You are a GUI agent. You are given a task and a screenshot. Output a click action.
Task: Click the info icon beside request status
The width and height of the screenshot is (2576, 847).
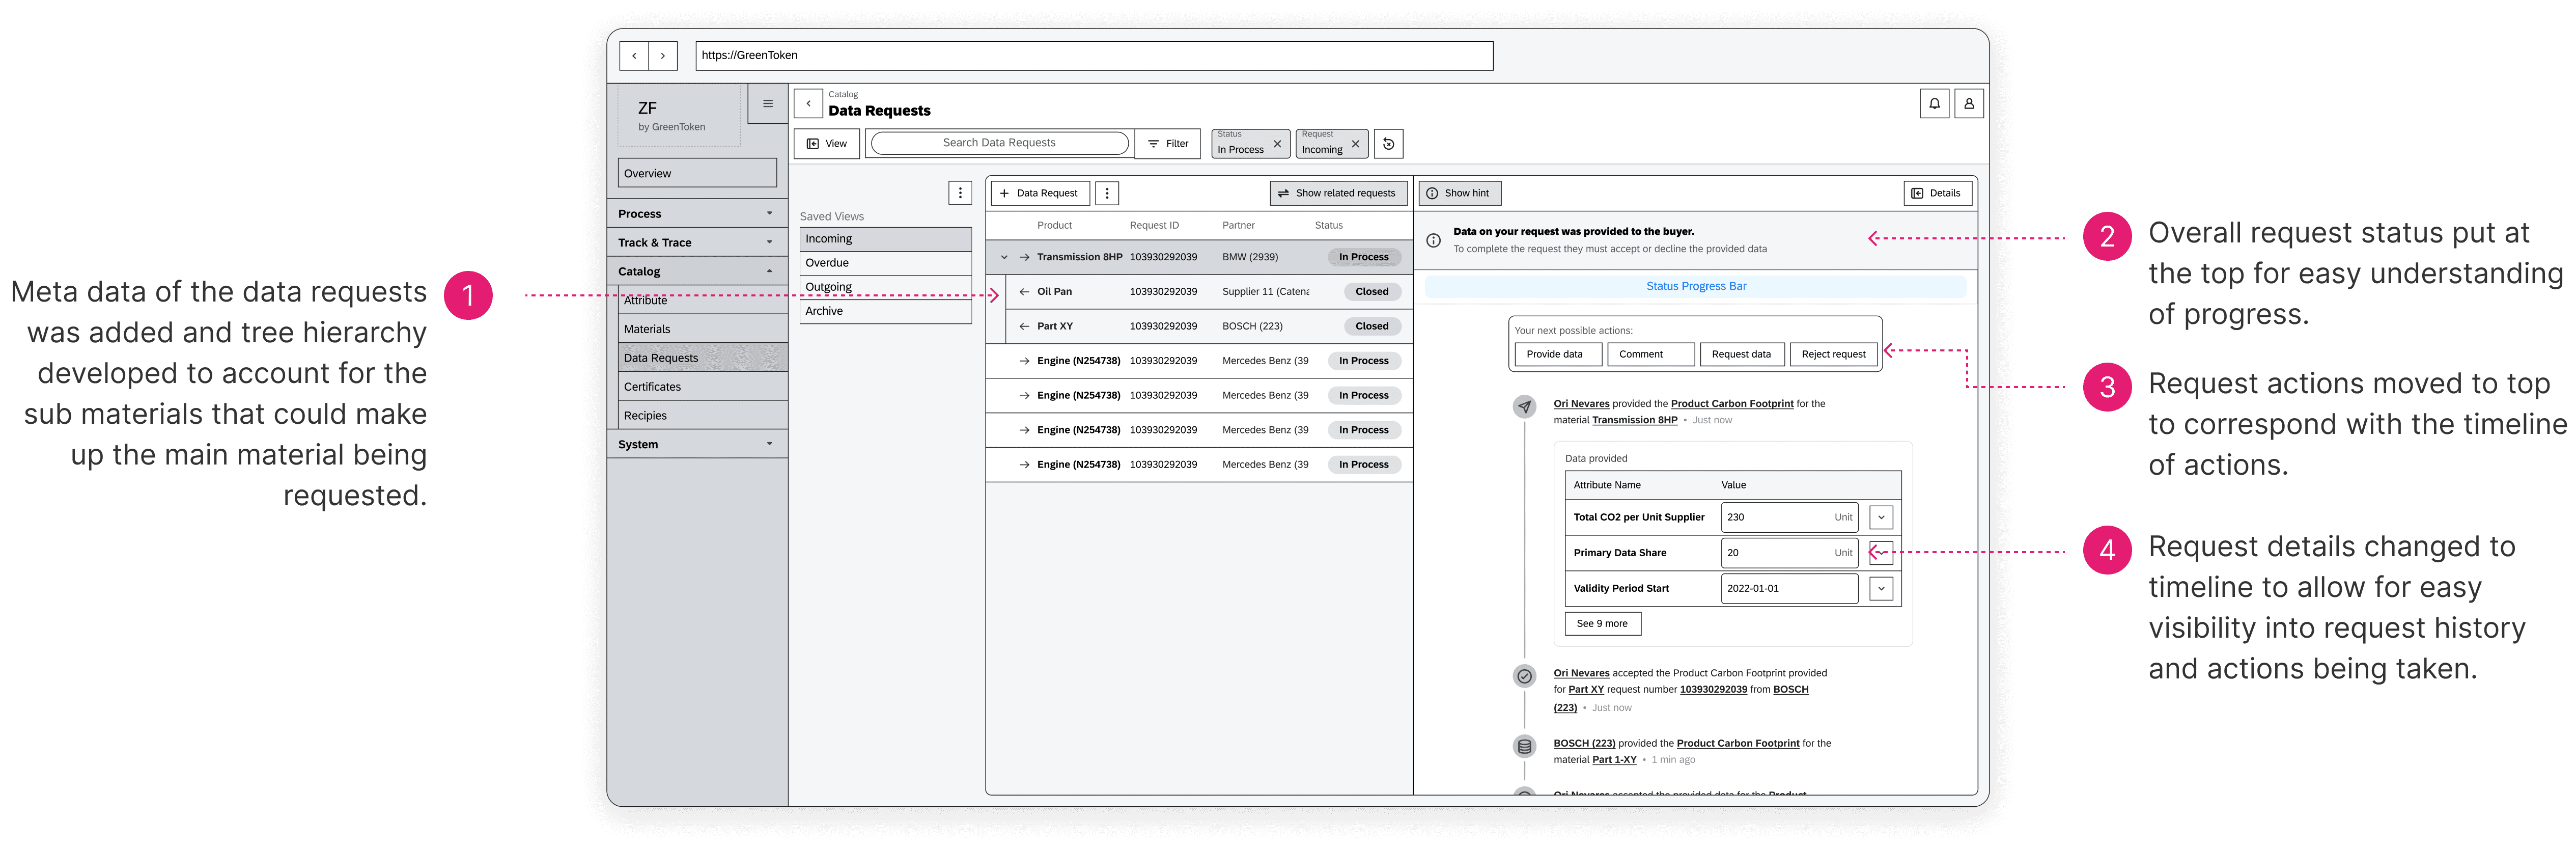tap(1433, 240)
